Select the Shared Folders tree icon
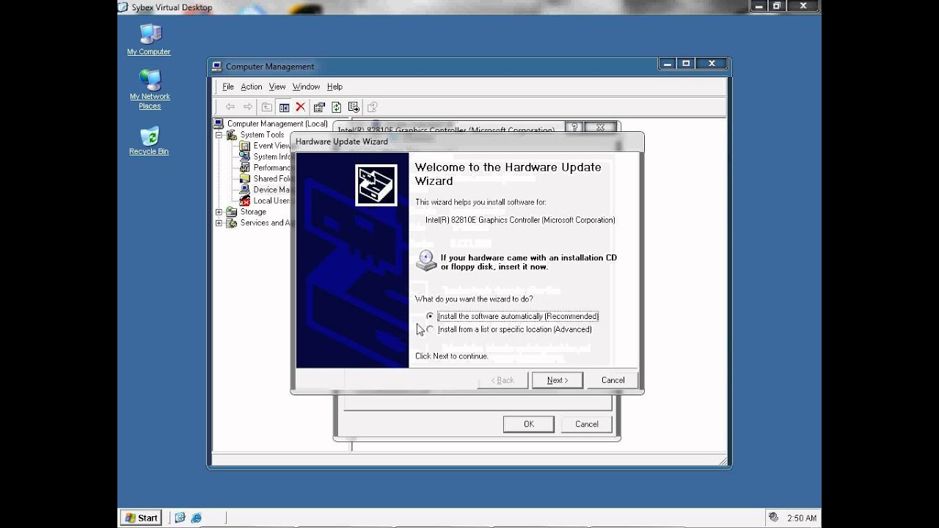This screenshot has height=528, width=939. point(245,179)
